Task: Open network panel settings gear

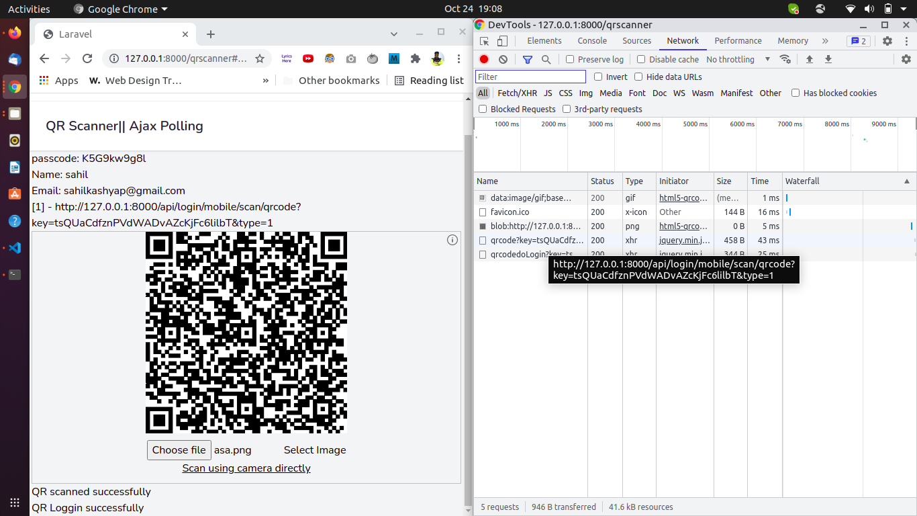Action: 906,59
